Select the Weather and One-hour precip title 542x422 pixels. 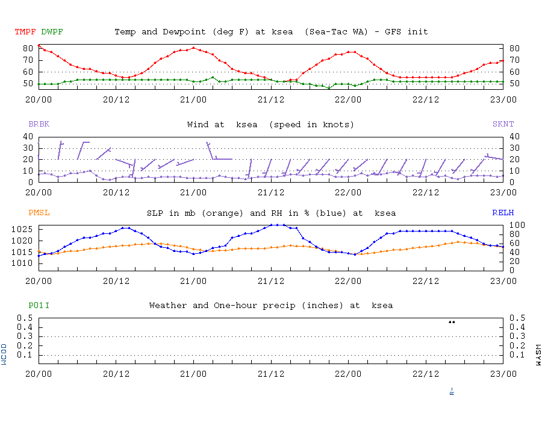[271, 306]
